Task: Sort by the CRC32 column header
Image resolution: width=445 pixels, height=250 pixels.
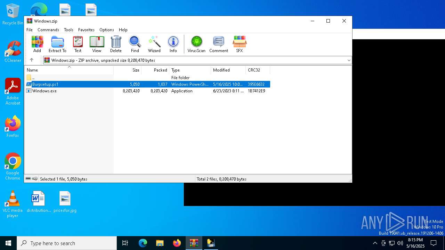Action: pos(258,70)
